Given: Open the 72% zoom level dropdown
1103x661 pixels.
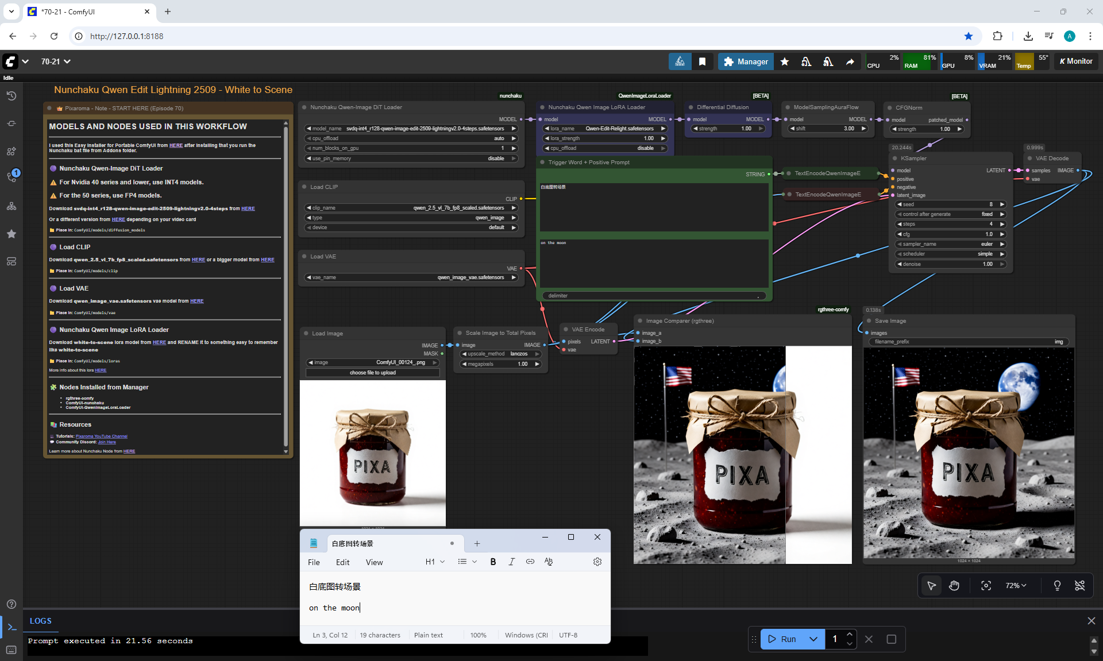Looking at the screenshot, I should tap(1016, 585).
